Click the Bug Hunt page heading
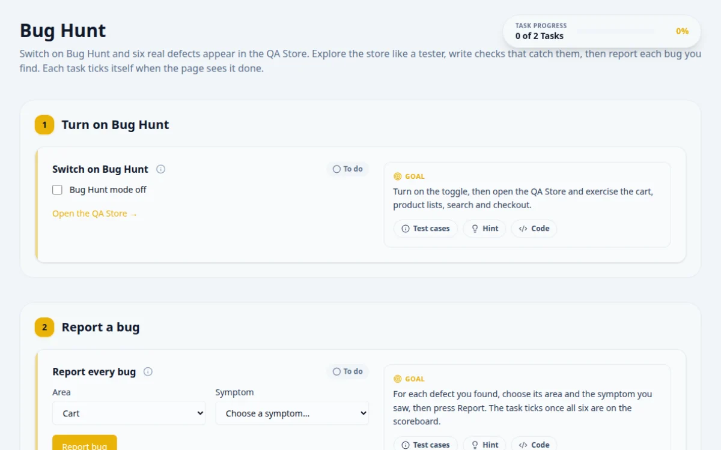 point(63,31)
